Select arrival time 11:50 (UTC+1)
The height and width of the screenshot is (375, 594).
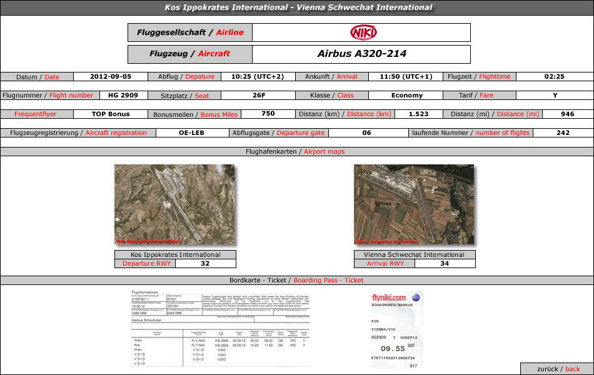click(406, 76)
